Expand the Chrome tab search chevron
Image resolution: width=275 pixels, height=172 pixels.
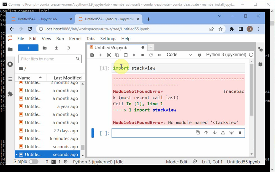220,16
